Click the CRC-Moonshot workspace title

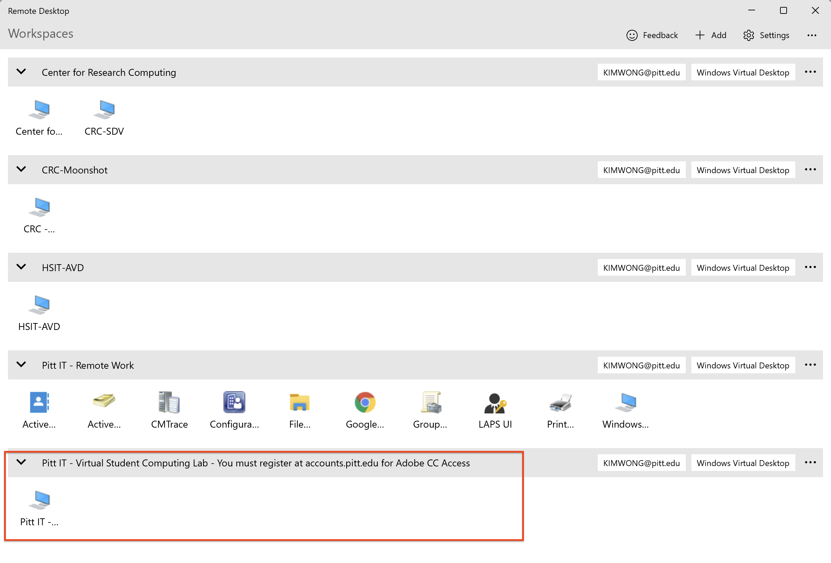[75, 170]
